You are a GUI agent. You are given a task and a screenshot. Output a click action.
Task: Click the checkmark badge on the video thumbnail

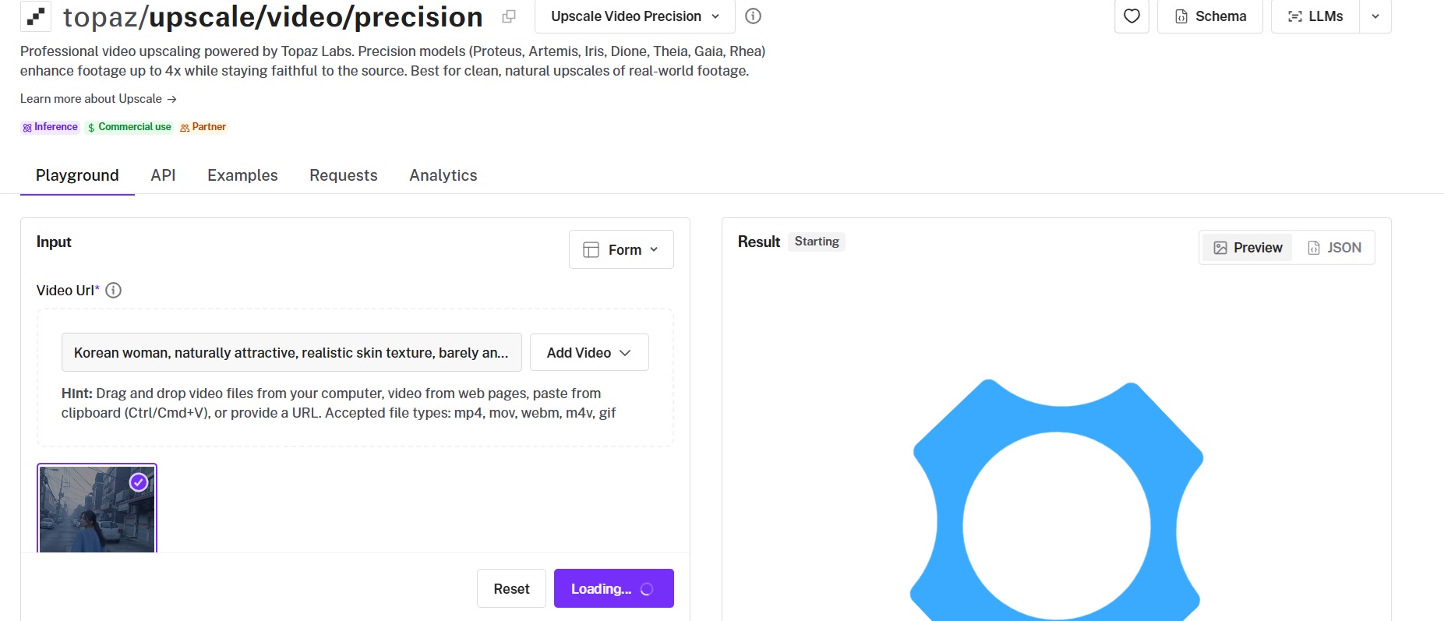[x=139, y=482]
